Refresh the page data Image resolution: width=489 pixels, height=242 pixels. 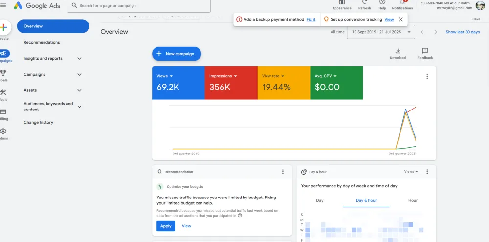[364, 3]
